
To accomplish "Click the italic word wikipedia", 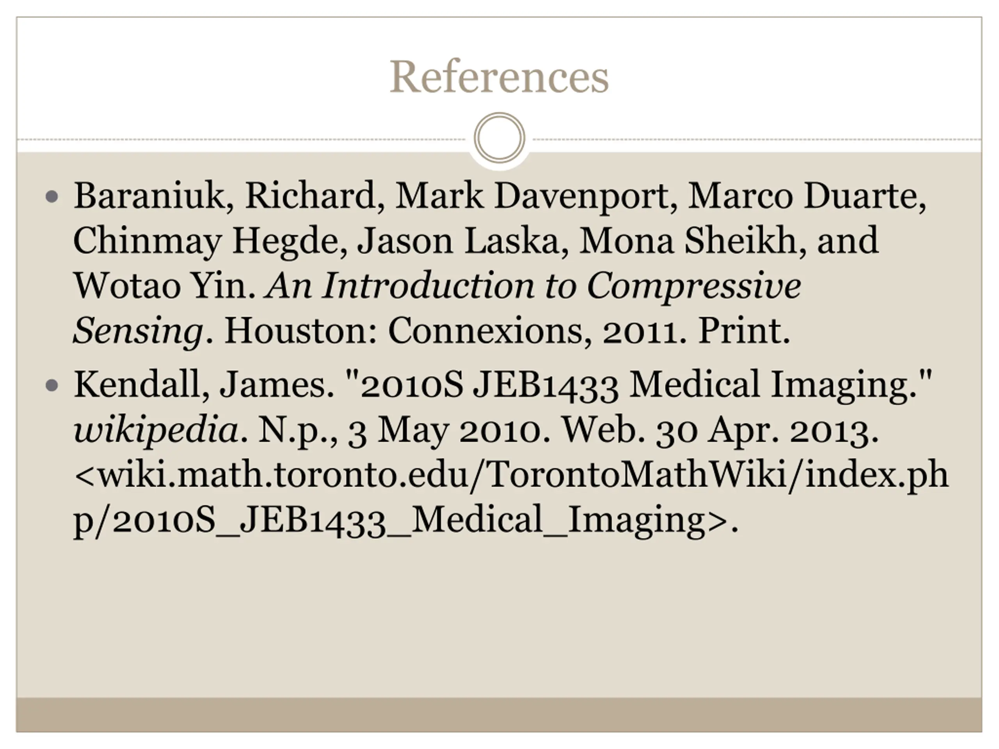I will pyautogui.click(x=156, y=430).
